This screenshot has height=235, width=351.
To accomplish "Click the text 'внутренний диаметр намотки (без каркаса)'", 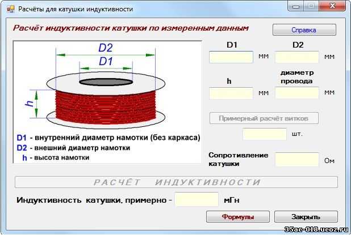I will click(118, 138).
